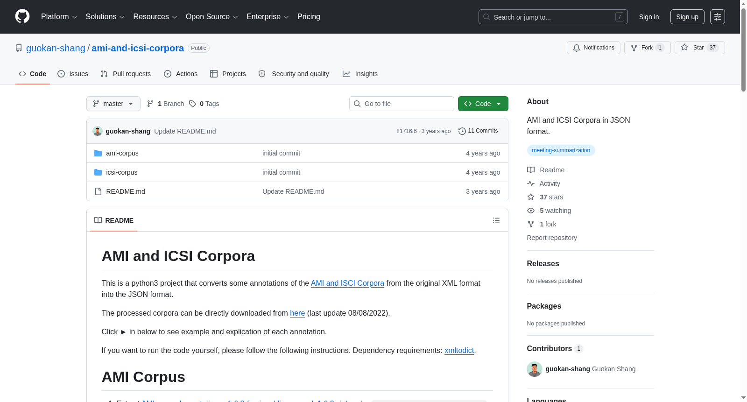This screenshot has width=747, height=402.
Task: Fork this repository
Action: coord(647,48)
